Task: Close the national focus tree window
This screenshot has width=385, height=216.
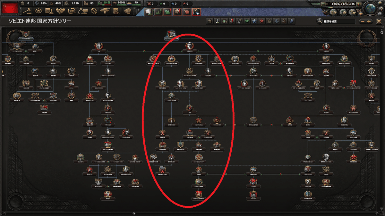Action: (x=379, y=21)
